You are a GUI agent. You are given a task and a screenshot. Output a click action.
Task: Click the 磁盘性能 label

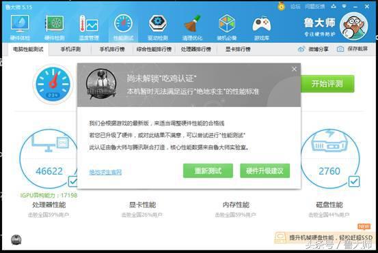point(329,205)
